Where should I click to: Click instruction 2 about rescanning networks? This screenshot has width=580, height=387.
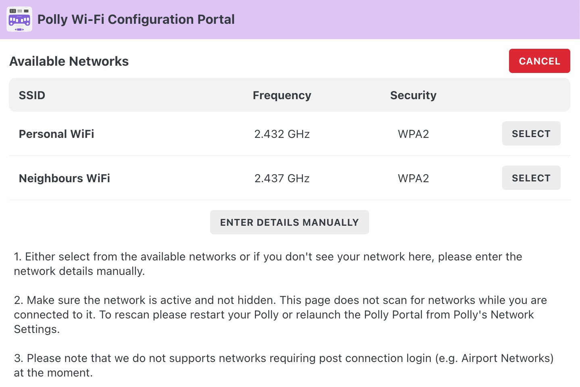(x=280, y=314)
